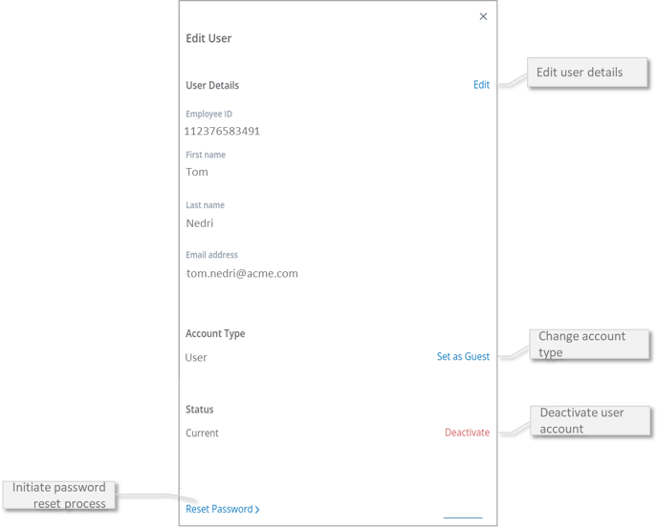Click the User Details section heading
Screen dimensions: 658x527
tap(212, 85)
